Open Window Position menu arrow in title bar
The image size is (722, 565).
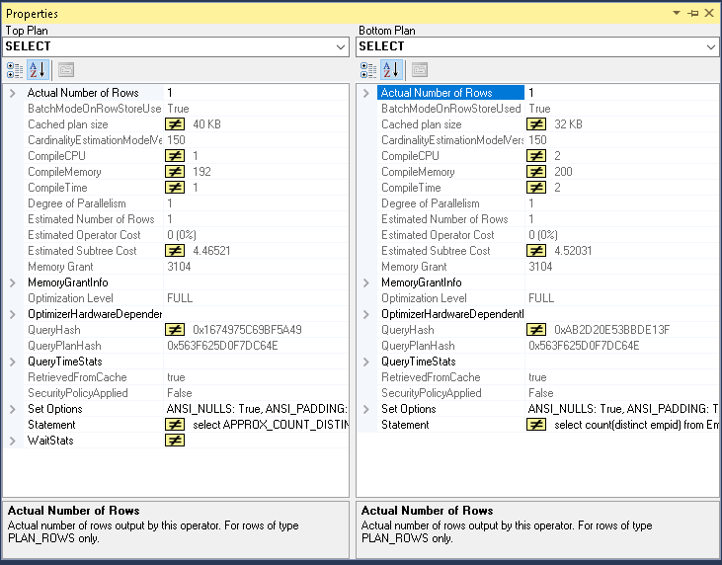click(x=677, y=14)
